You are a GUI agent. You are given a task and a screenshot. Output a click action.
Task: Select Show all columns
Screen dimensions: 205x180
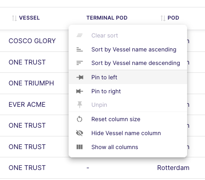pyautogui.click(x=128, y=147)
